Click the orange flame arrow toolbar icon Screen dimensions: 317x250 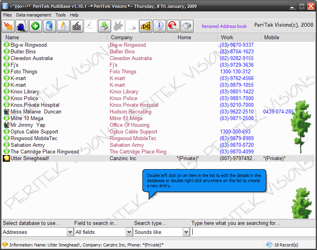pos(8,26)
